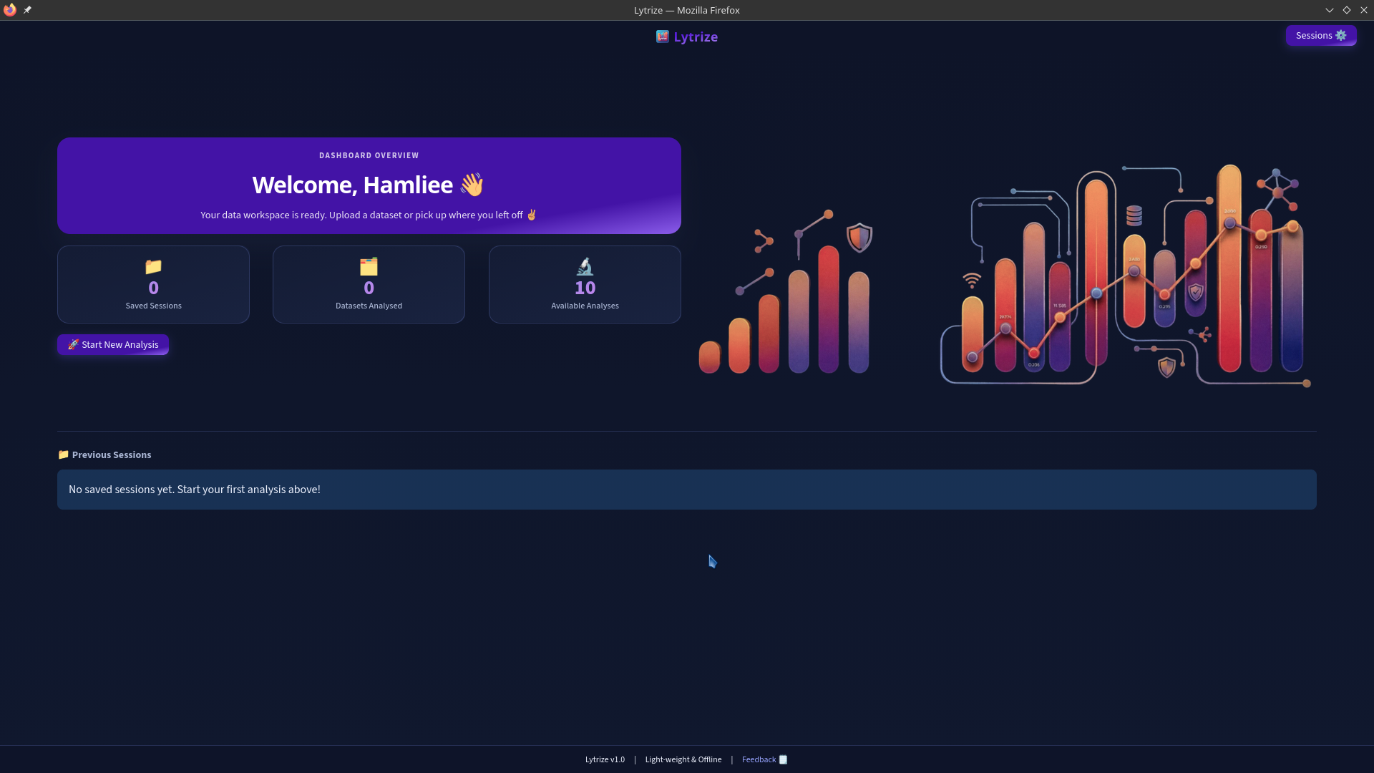This screenshot has height=773, width=1374.
Task: Click the Datasets Analysed label
Action: pyautogui.click(x=369, y=306)
